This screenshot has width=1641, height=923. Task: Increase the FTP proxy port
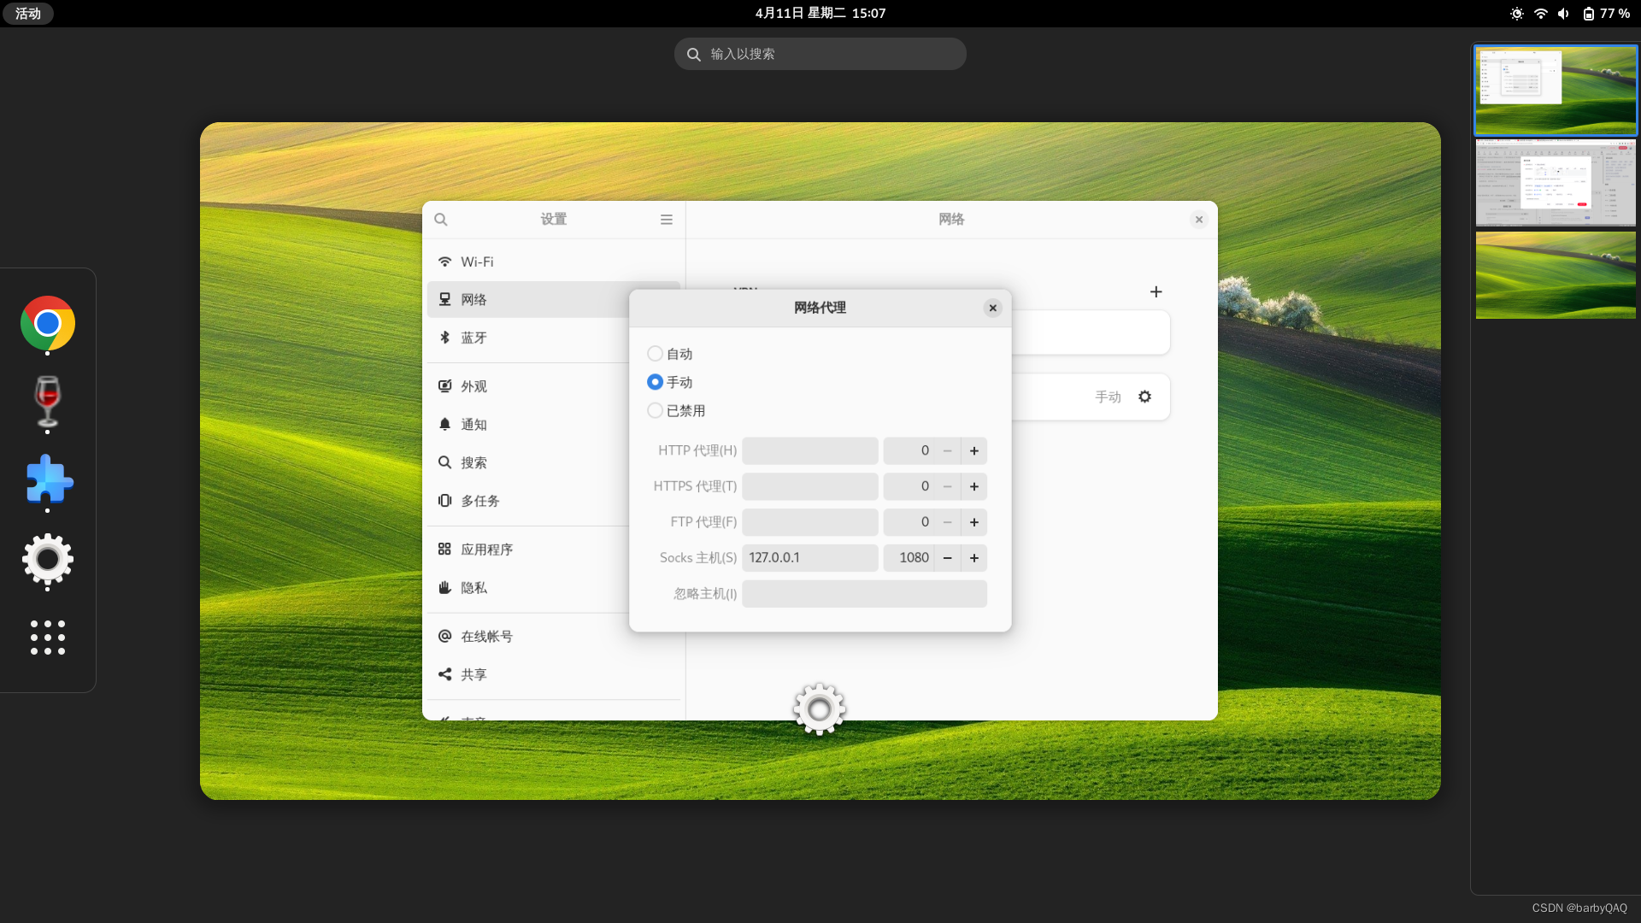tap(974, 522)
